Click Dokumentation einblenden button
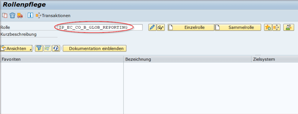298x114 pixels. pyautogui.click(x=95, y=48)
